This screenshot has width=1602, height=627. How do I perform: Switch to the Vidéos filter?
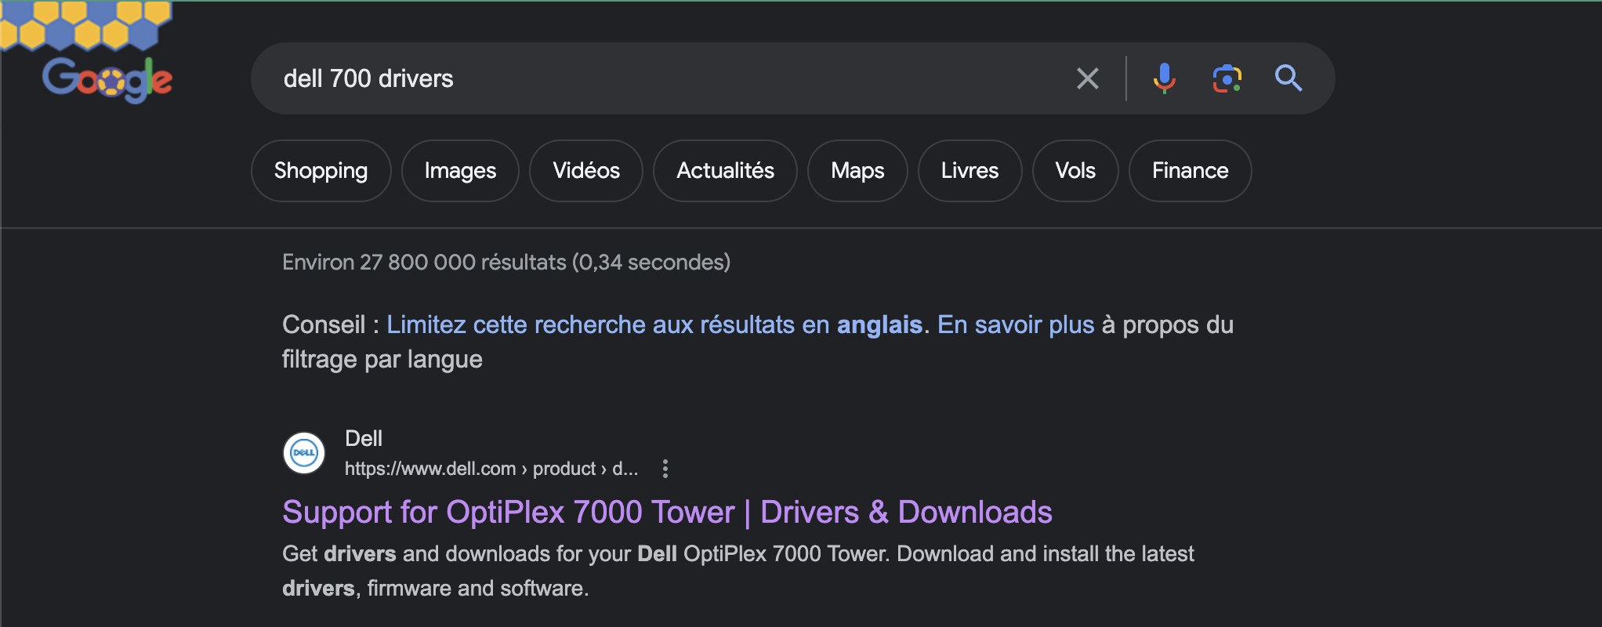(x=586, y=171)
